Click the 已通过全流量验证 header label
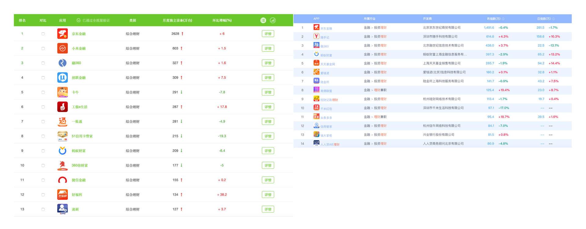This screenshot has width=586, height=229. point(93,20)
